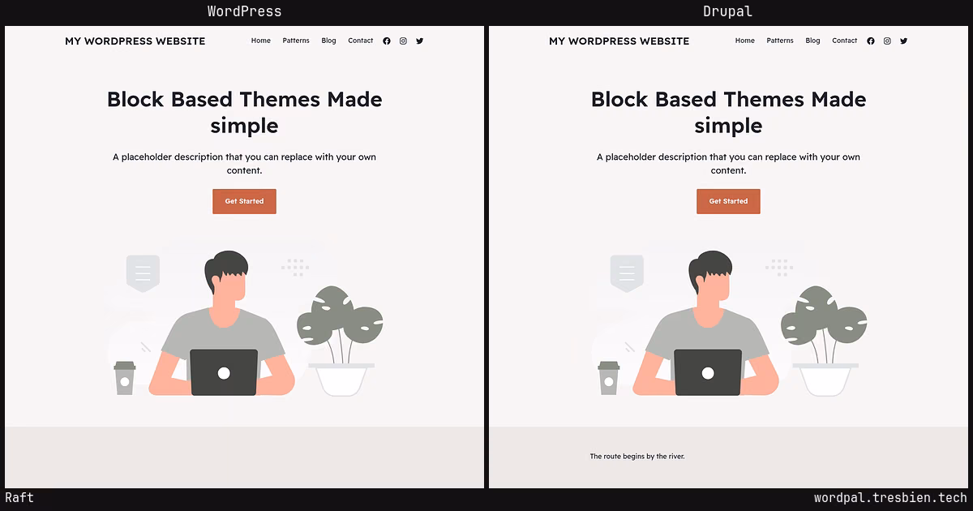This screenshot has width=973, height=511.
Task: Click site title link in Drupal pane
Action: [x=619, y=41]
